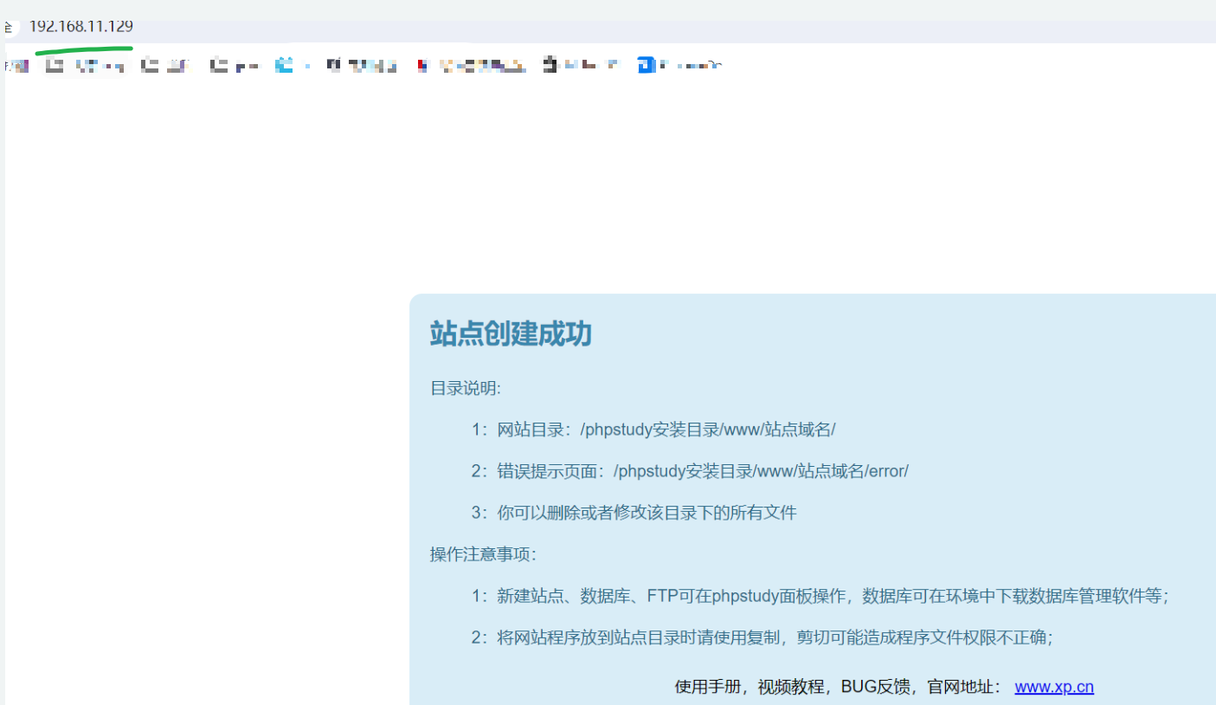The height and width of the screenshot is (705, 1216).
Task: Click the partially cut-off purple bookmark icon
Action: pos(16,66)
